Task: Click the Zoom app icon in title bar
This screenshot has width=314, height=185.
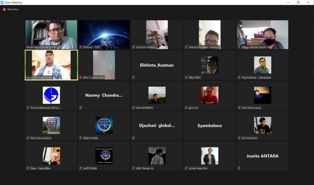Action: tap(2, 3)
